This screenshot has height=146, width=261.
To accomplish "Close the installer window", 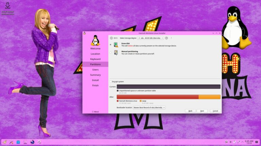I will (220, 33).
